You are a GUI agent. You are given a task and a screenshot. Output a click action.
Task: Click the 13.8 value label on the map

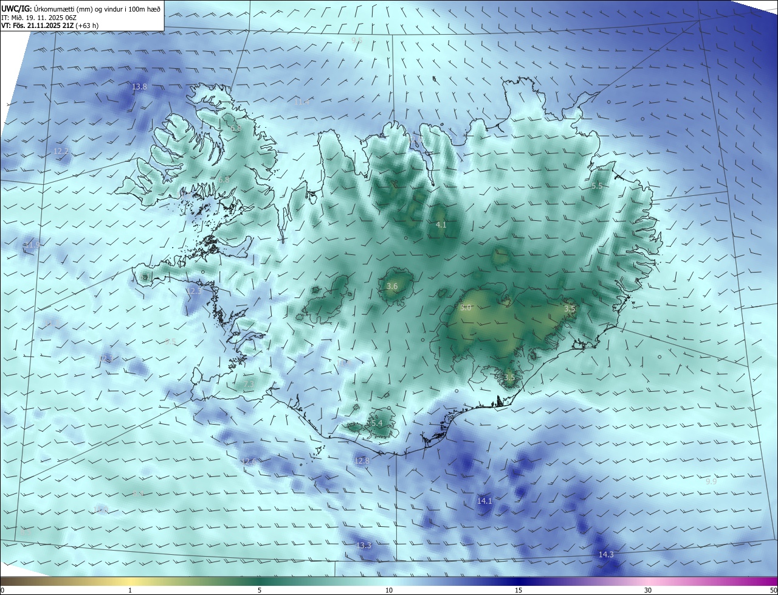[139, 87]
